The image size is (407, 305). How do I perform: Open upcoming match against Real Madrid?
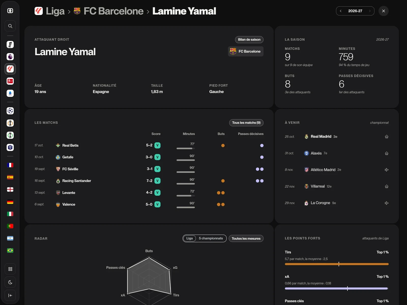[337, 136]
